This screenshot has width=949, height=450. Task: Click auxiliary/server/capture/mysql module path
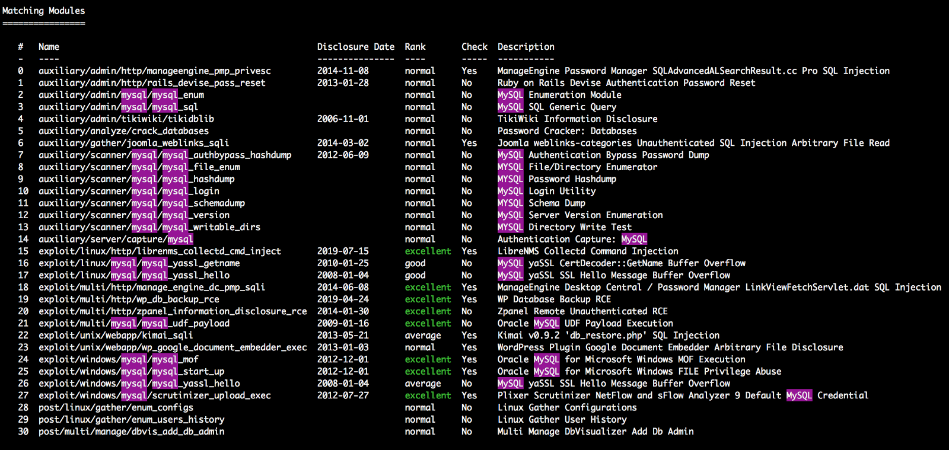(x=116, y=240)
